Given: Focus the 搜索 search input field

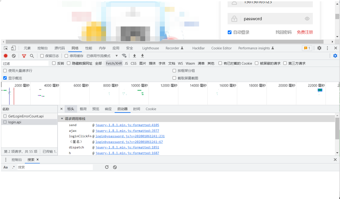Looking at the screenshot, I should click(55, 167).
